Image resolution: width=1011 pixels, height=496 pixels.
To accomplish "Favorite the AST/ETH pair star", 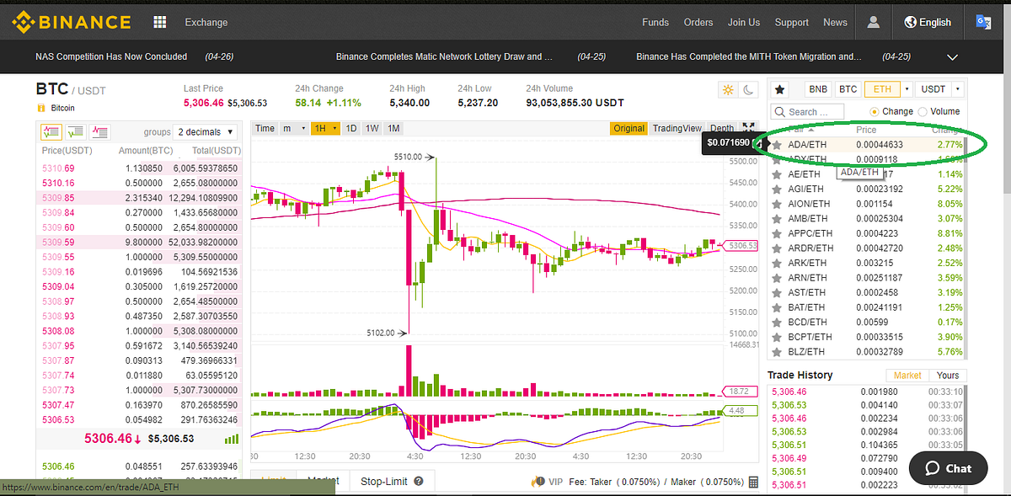I will coord(777,292).
